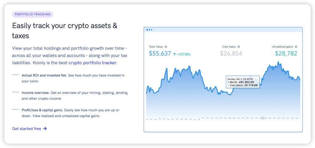Image resolution: width=315 pixels, height=148 pixels.
Task: Click the gray marker on the dashed cost basis line
Action: pyautogui.click(x=262, y=118)
